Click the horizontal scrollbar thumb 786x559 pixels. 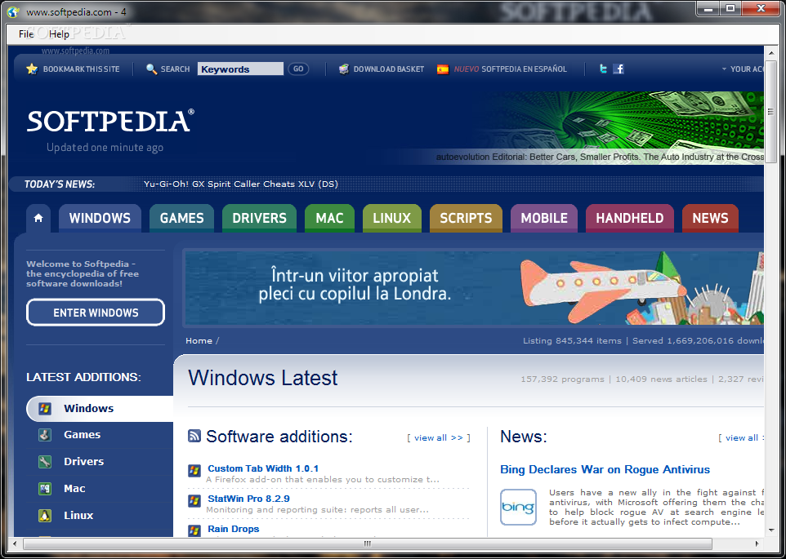click(x=368, y=543)
